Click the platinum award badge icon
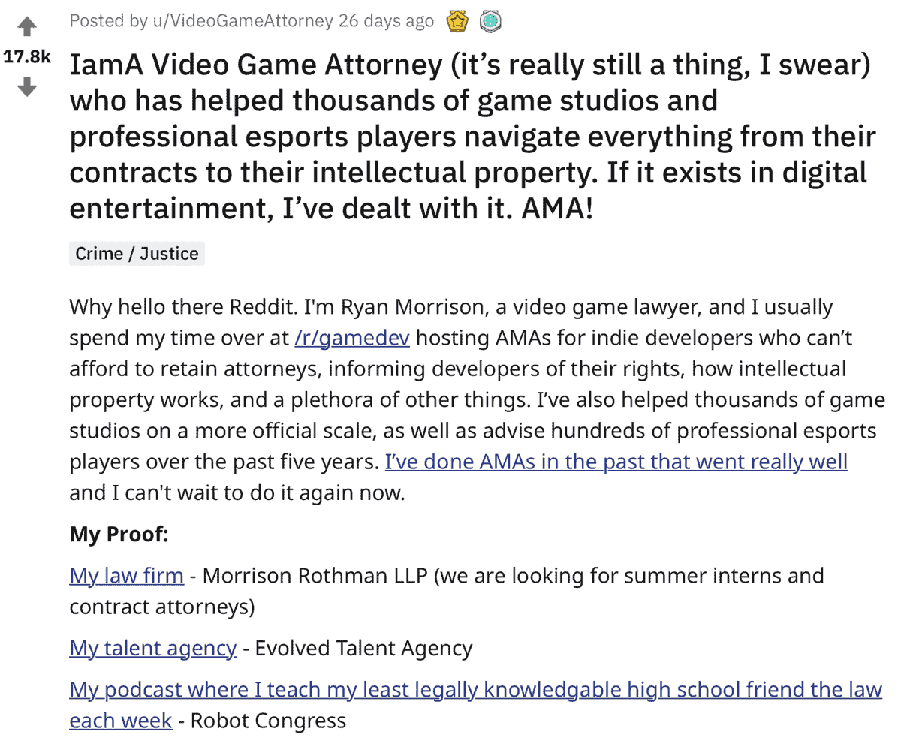901x741 pixels. [x=490, y=23]
